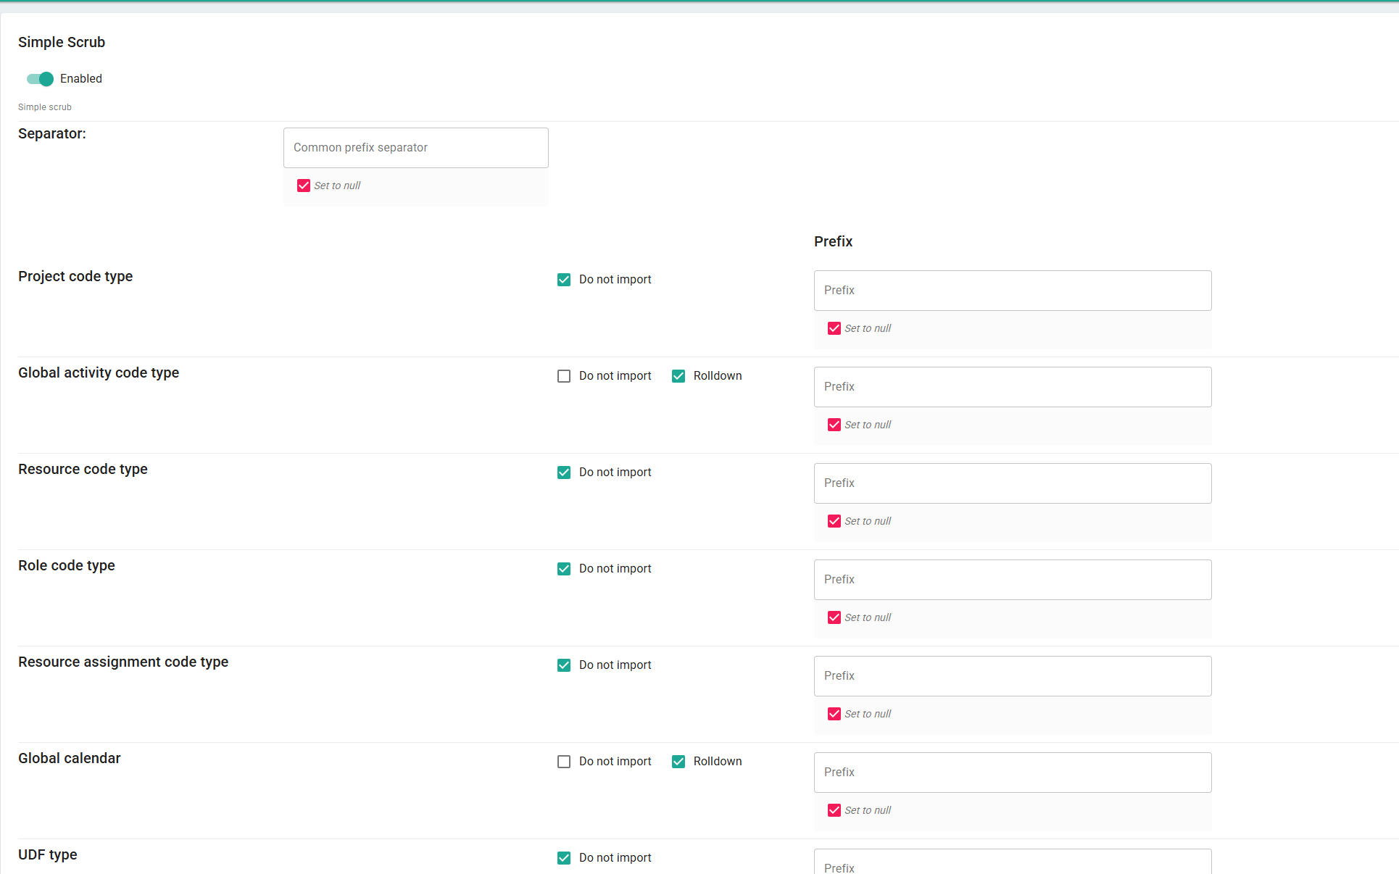Click the Common prefix separator field
1399x874 pixels.
pyautogui.click(x=415, y=148)
